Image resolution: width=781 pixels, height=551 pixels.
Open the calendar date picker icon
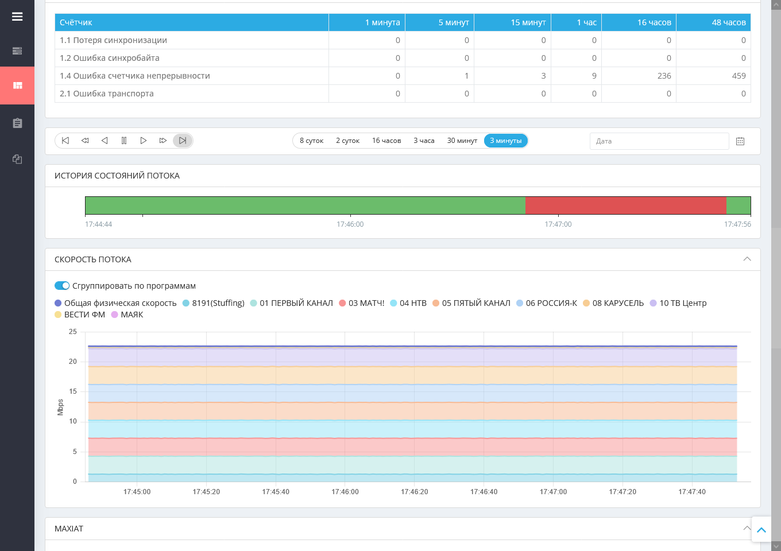tap(740, 141)
